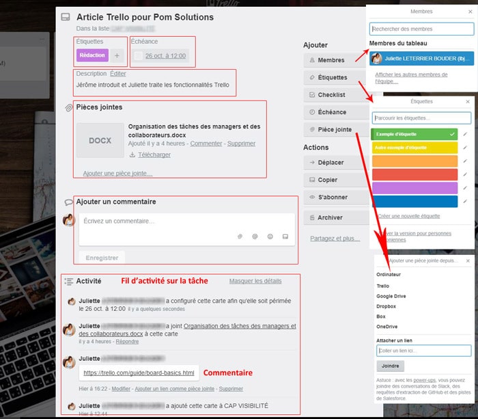Open the emoji picker in comment box
Viewport: 478px width, 419px height.
click(x=270, y=236)
